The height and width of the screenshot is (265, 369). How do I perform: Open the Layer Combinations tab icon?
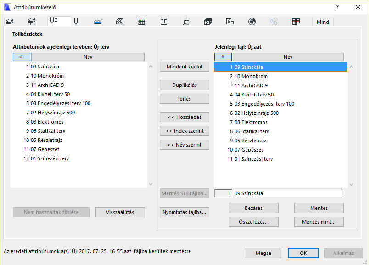(32, 22)
